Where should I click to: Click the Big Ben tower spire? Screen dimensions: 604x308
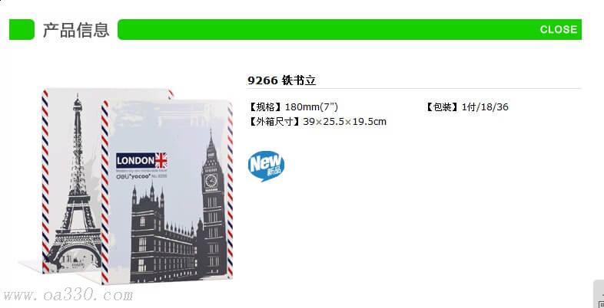[x=211, y=140]
